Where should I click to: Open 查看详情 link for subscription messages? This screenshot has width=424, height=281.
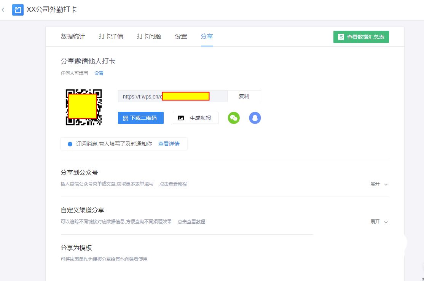tap(169, 144)
